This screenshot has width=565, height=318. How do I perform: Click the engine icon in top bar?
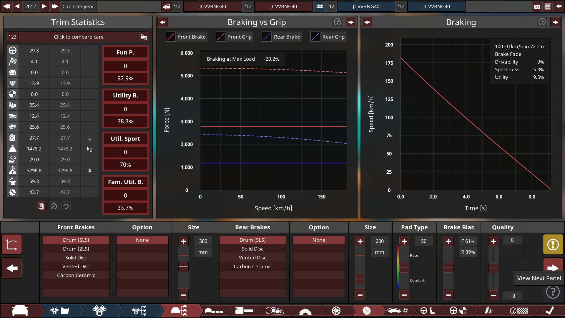point(320,6)
